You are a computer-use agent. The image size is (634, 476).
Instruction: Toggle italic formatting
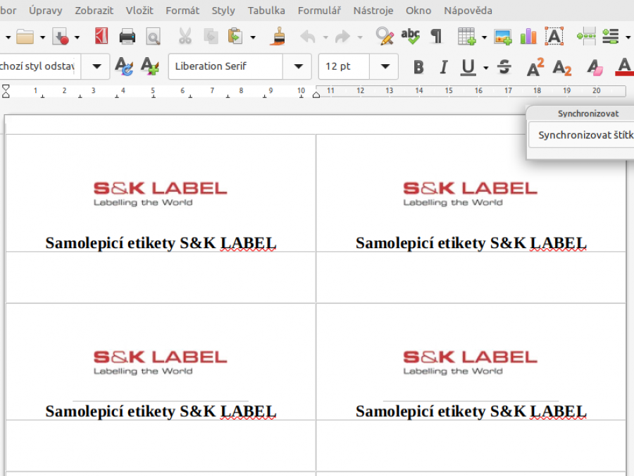pyautogui.click(x=444, y=67)
